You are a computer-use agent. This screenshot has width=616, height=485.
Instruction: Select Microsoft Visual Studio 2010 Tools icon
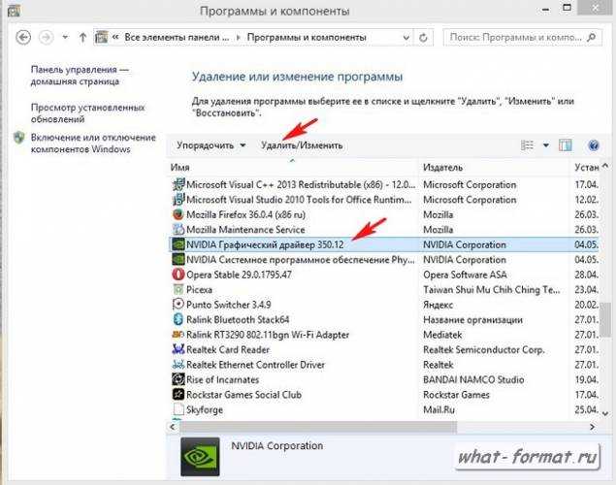[178, 199]
